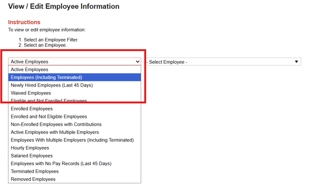Pick Terminated Employees from the list

pos(34,172)
